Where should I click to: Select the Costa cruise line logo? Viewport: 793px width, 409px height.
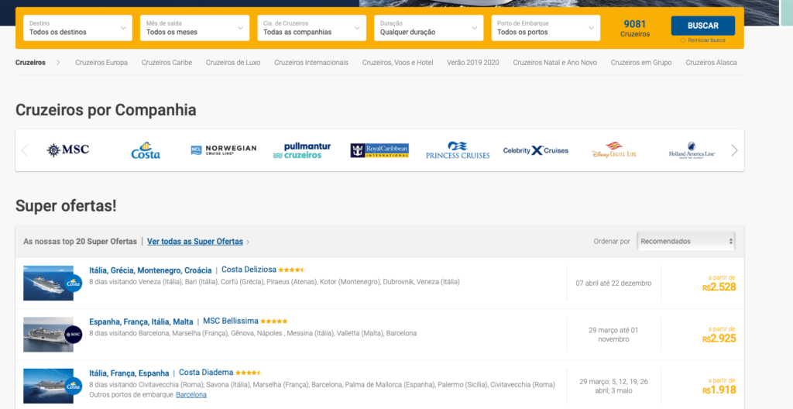click(x=145, y=150)
